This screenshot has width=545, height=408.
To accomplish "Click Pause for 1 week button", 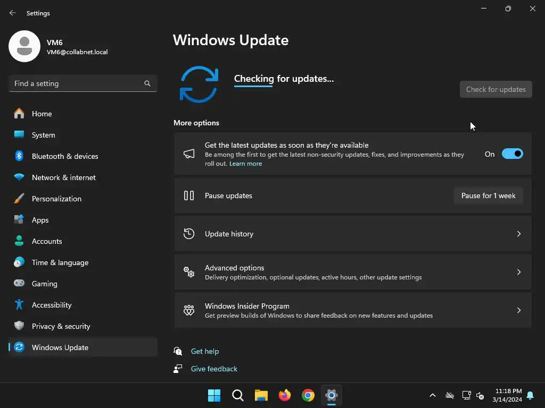I will pos(489,195).
